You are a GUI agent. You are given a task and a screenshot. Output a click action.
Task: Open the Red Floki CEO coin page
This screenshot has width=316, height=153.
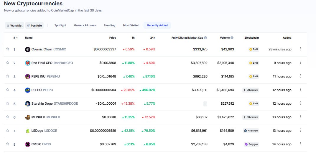click(52, 63)
